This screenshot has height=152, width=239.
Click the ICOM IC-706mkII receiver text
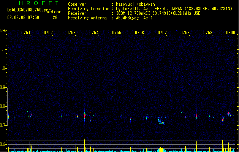pos(158,13)
